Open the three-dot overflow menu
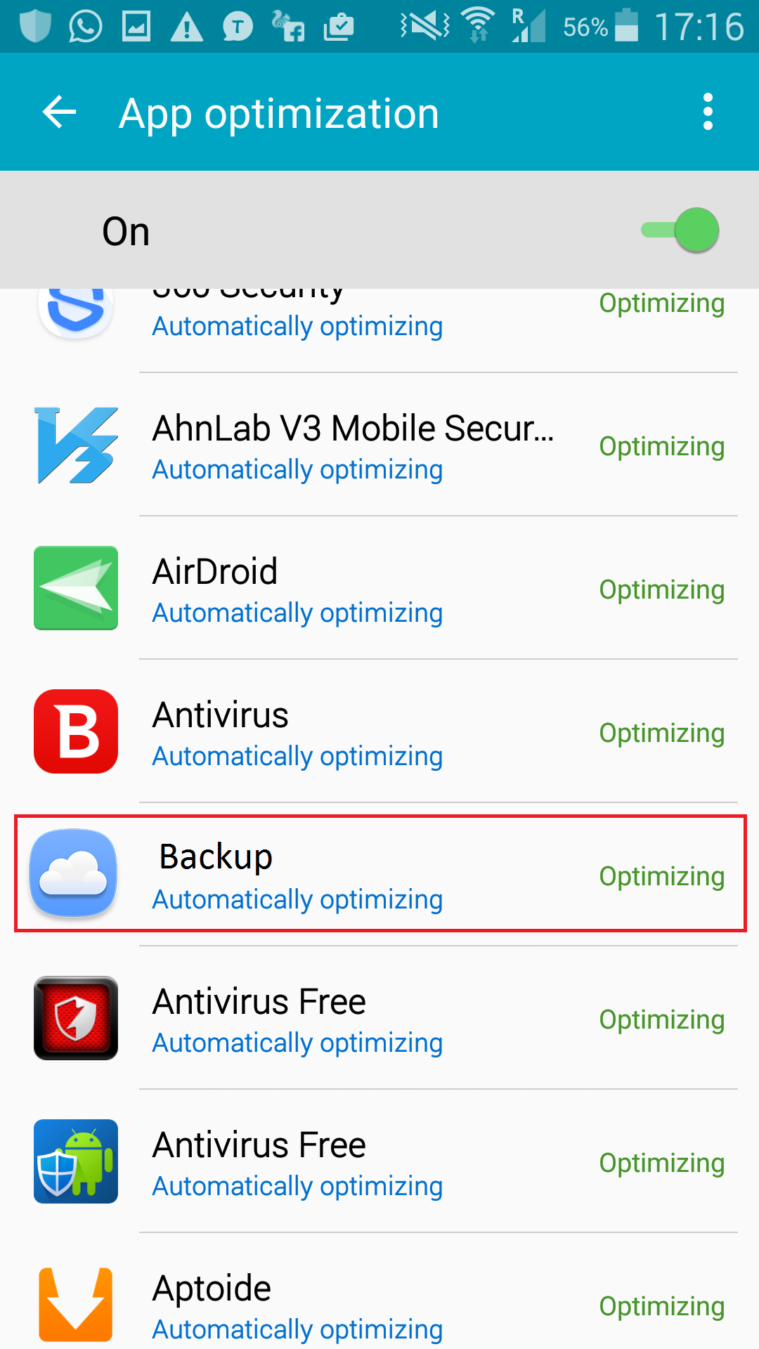Screen dimensions: 759x1349 click(x=708, y=112)
